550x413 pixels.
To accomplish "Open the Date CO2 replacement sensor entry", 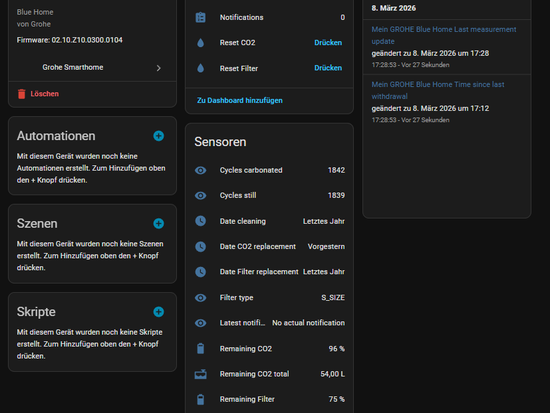I will (x=269, y=246).
